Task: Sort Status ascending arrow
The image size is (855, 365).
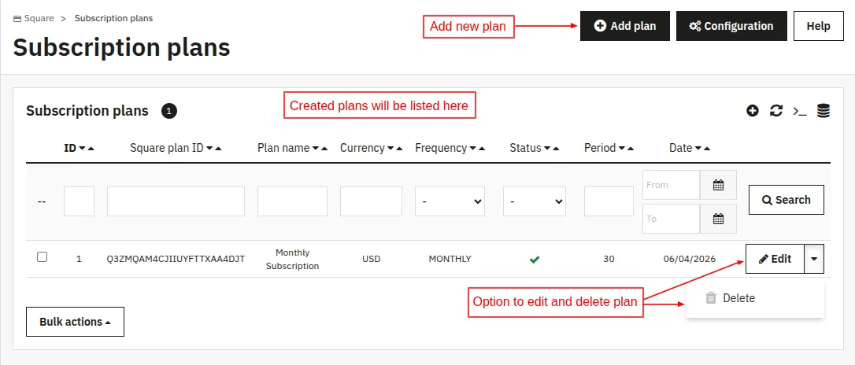Action: point(556,148)
